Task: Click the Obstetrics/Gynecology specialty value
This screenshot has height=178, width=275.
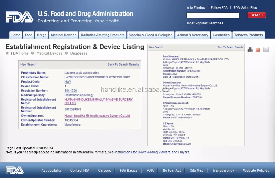Action: (x=79, y=95)
